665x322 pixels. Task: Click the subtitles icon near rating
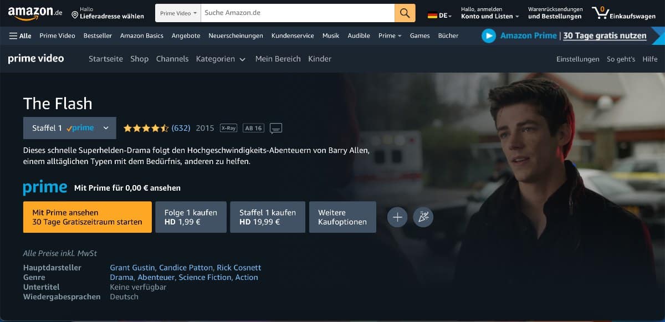(x=276, y=128)
